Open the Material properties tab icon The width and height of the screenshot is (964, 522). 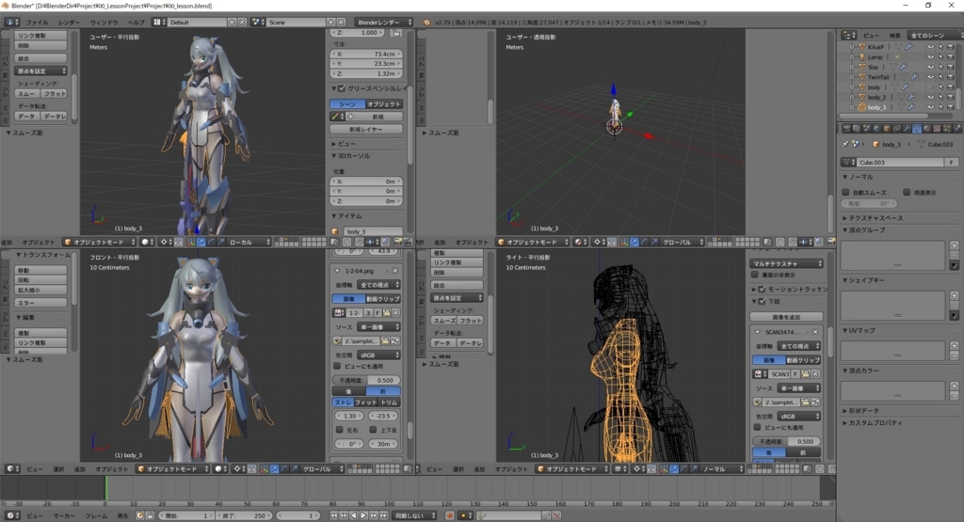(927, 128)
